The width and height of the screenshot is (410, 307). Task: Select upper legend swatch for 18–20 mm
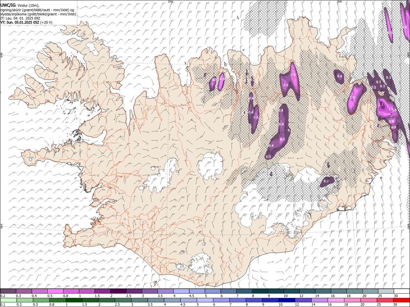[354, 291]
